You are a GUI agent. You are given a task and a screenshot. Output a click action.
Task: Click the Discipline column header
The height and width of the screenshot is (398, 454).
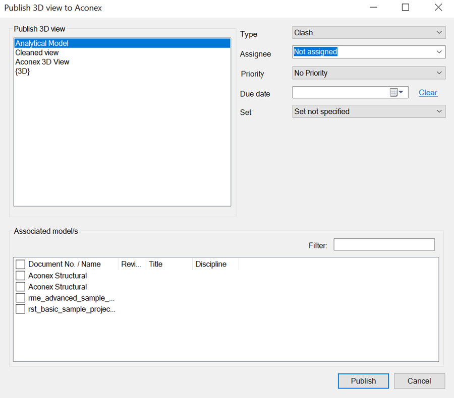(216, 264)
